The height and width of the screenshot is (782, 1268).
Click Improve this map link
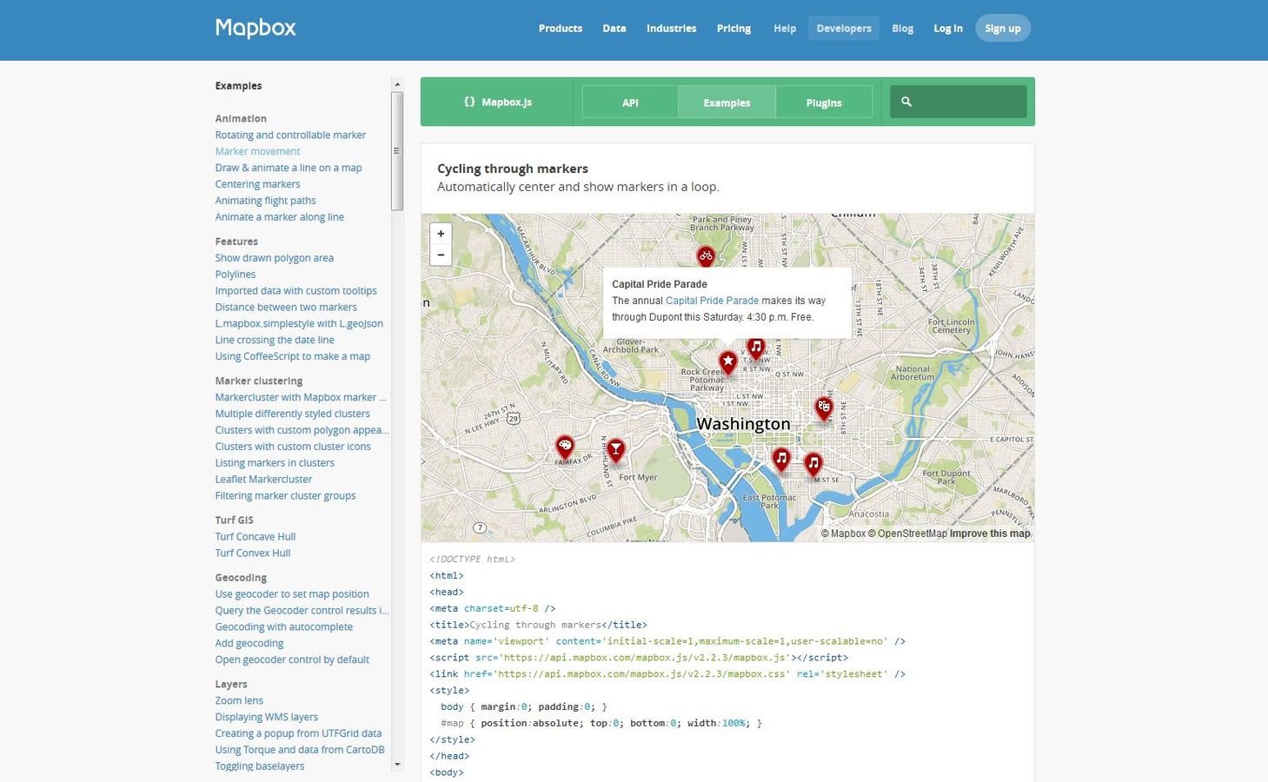pyautogui.click(x=990, y=533)
